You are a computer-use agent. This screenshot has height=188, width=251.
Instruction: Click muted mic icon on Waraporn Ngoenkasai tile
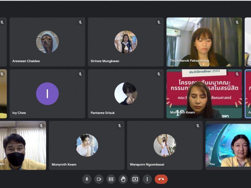click(198, 126)
